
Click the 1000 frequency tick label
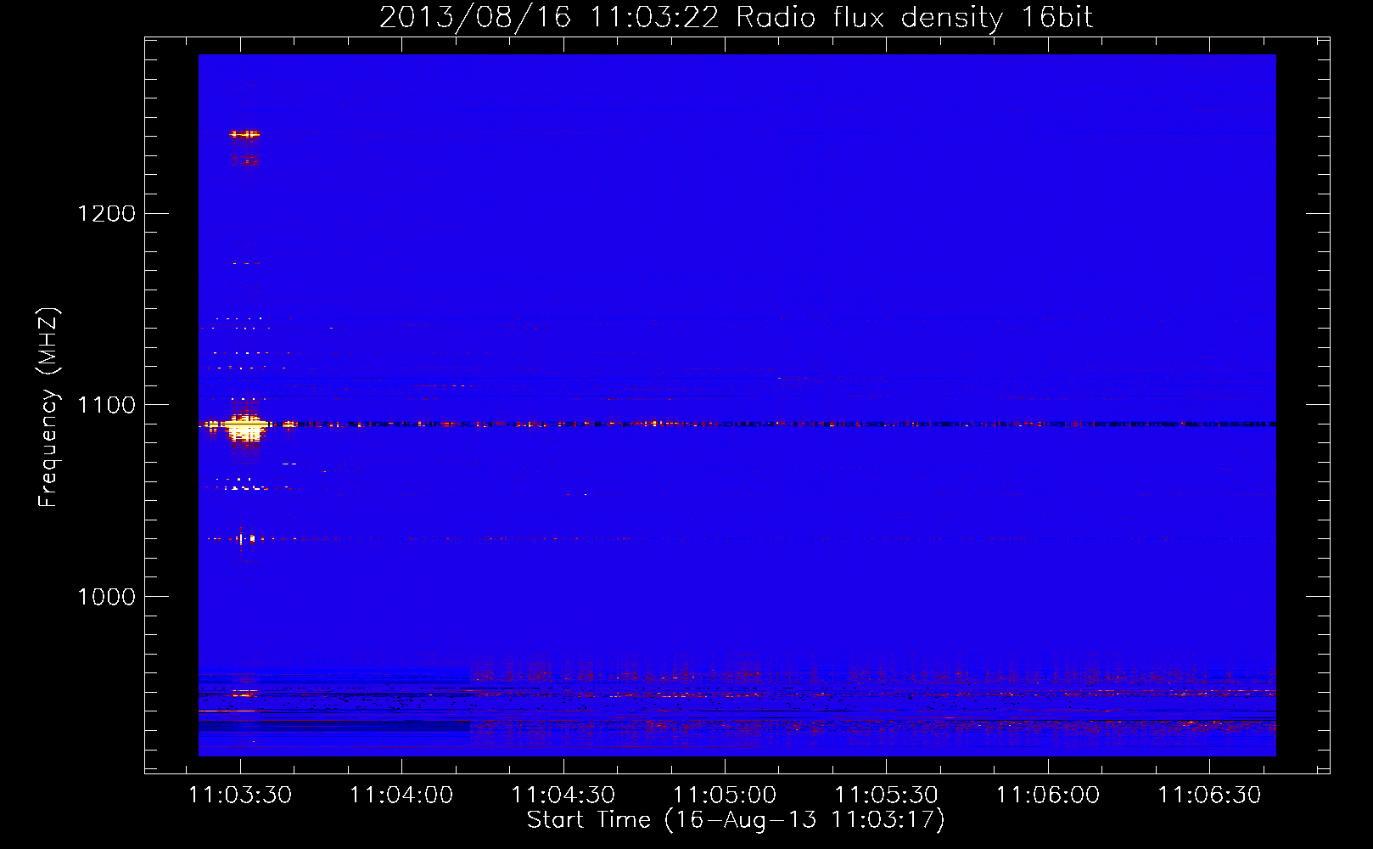click(106, 597)
